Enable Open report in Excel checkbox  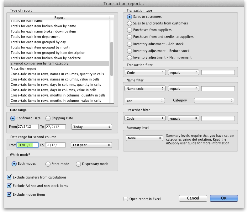[x=126, y=199]
